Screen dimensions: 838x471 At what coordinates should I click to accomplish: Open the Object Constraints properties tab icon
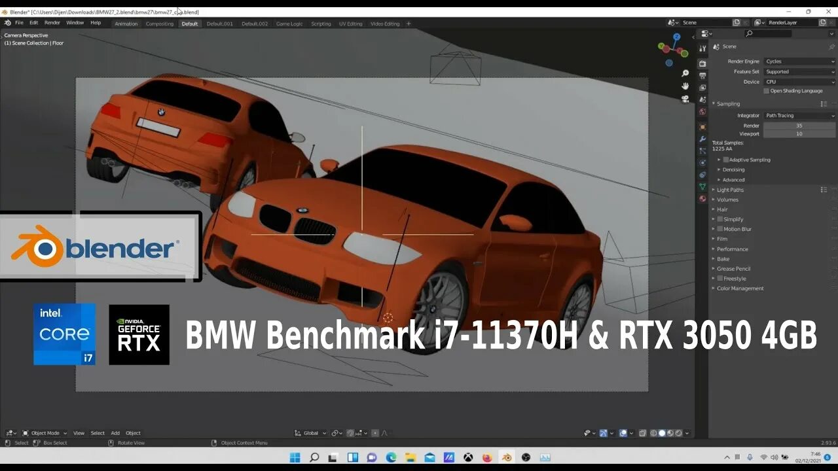point(702,175)
